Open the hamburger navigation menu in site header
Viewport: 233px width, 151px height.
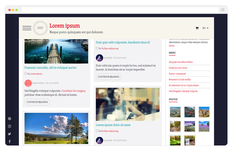pyautogui.click(x=27, y=28)
